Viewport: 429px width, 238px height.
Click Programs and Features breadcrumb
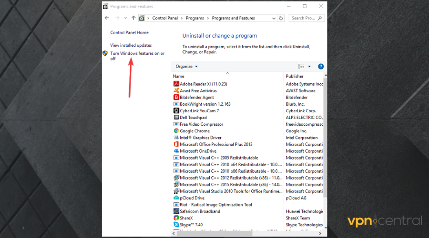coord(234,18)
